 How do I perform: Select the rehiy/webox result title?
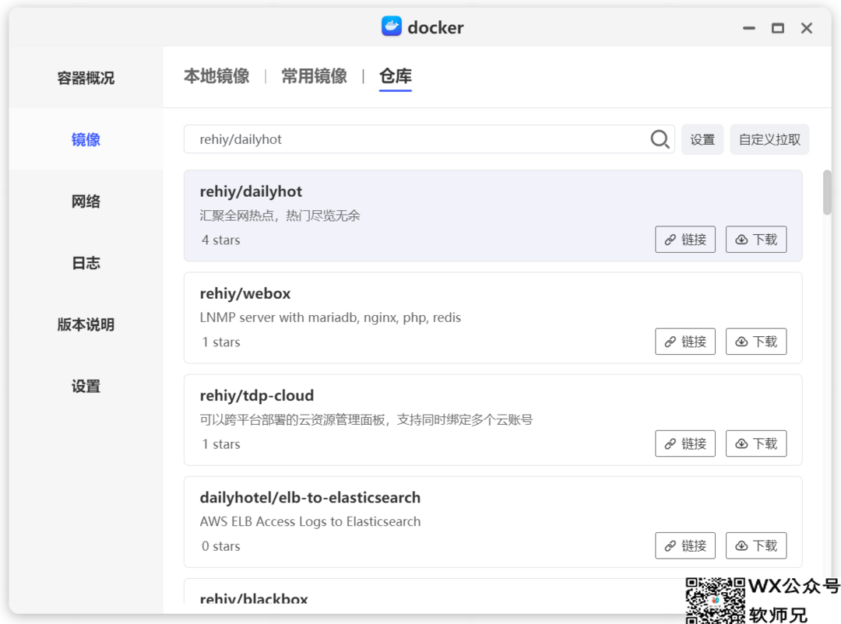tap(245, 293)
